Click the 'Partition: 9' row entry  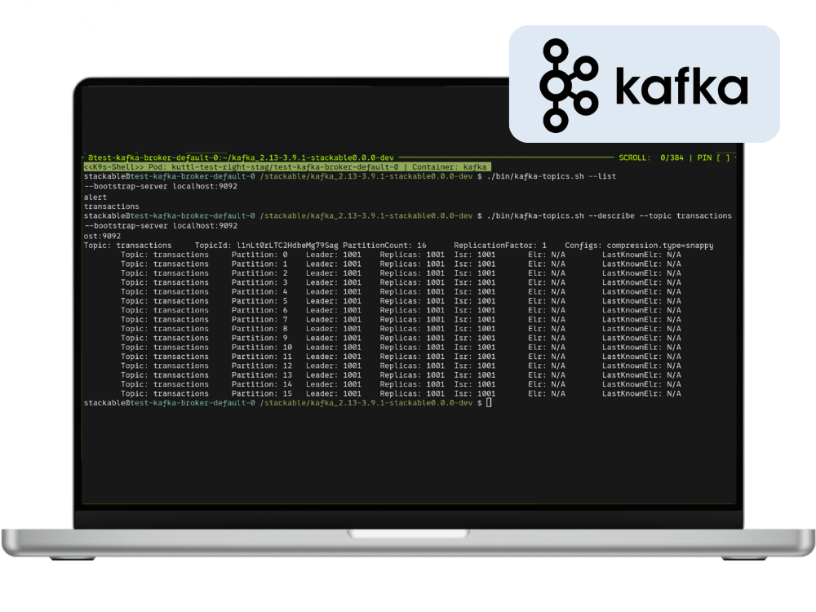[x=259, y=339]
